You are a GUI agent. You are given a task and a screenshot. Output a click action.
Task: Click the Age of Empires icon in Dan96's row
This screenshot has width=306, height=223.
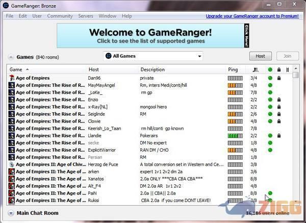click(11, 78)
